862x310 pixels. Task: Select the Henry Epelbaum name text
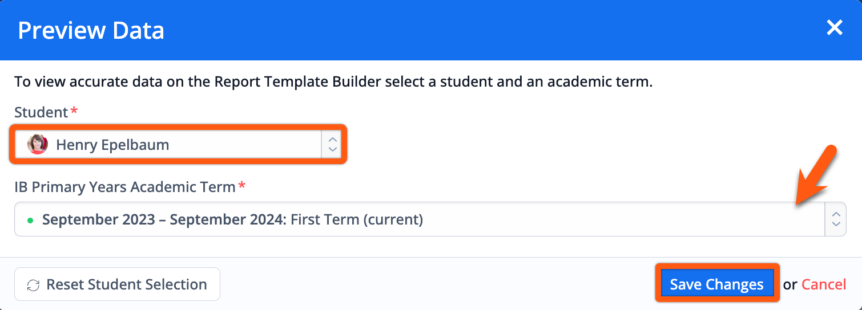[112, 145]
